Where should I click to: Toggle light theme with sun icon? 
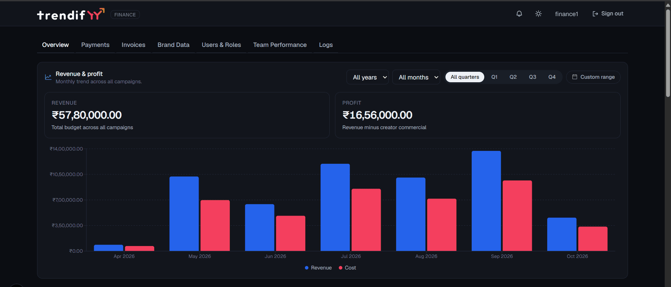(538, 14)
